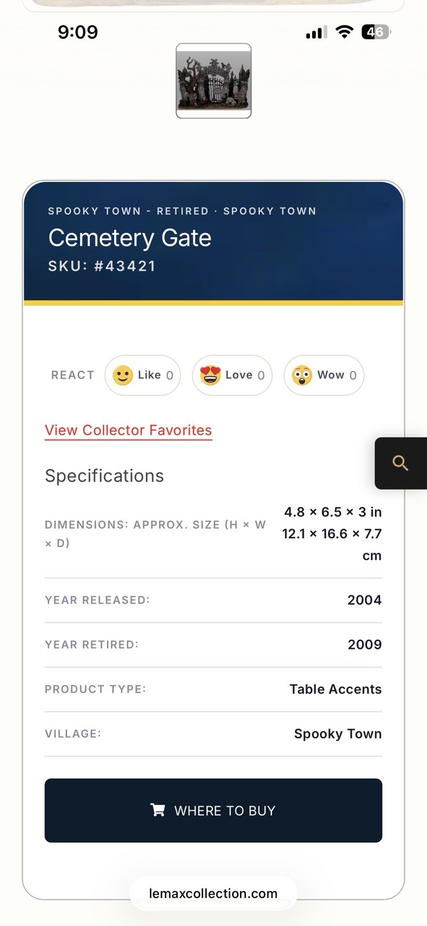The width and height of the screenshot is (427, 926).
Task: Tap the Spooky Town - Retired breadcrumb
Action: 128,211
